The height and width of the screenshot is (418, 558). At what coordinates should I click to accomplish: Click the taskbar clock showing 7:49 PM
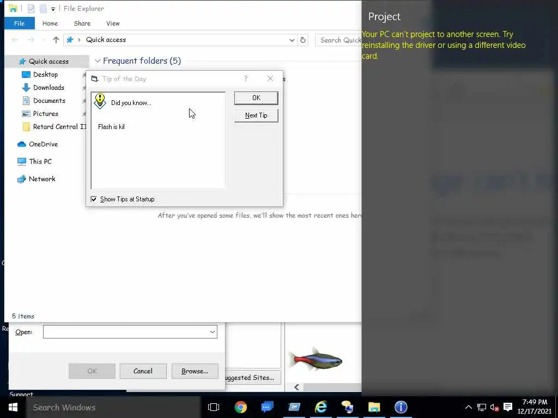(x=534, y=407)
